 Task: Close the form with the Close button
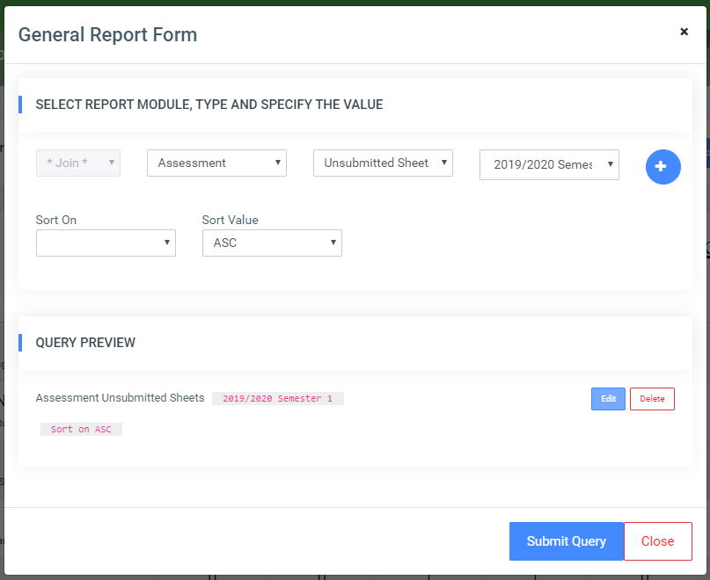657,540
